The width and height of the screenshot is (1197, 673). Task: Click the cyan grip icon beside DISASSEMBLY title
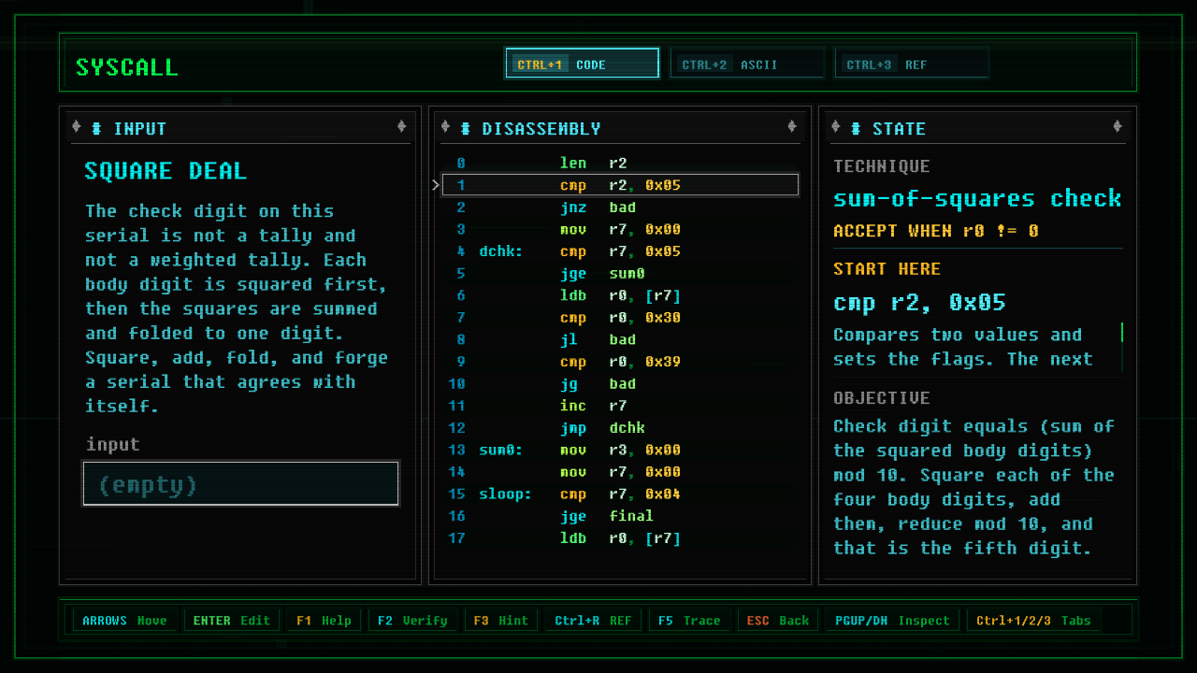coord(465,128)
